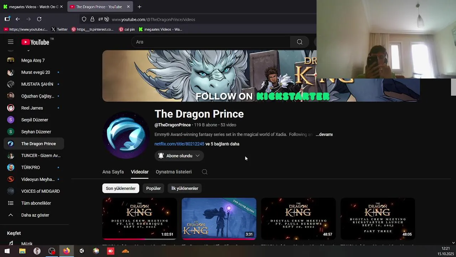Expand channel description with ...devamı
Viewport: 456px width, 257px height.
coord(324,135)
